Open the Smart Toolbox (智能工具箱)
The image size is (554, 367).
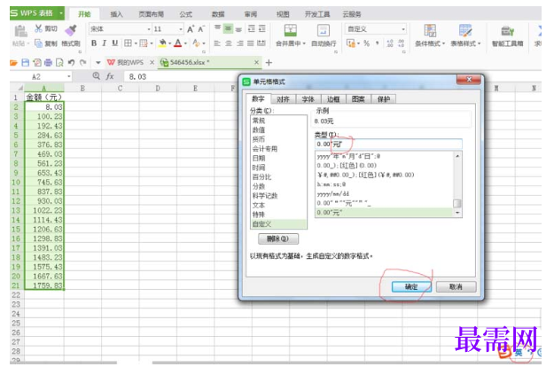(x=507, y=35)
